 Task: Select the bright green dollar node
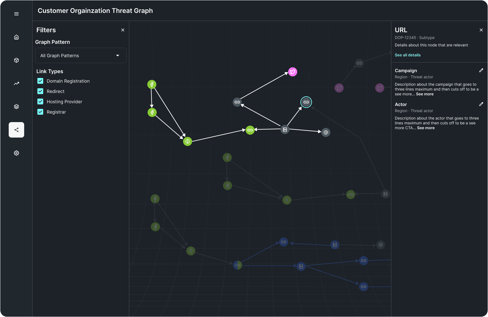coord(188,141)
